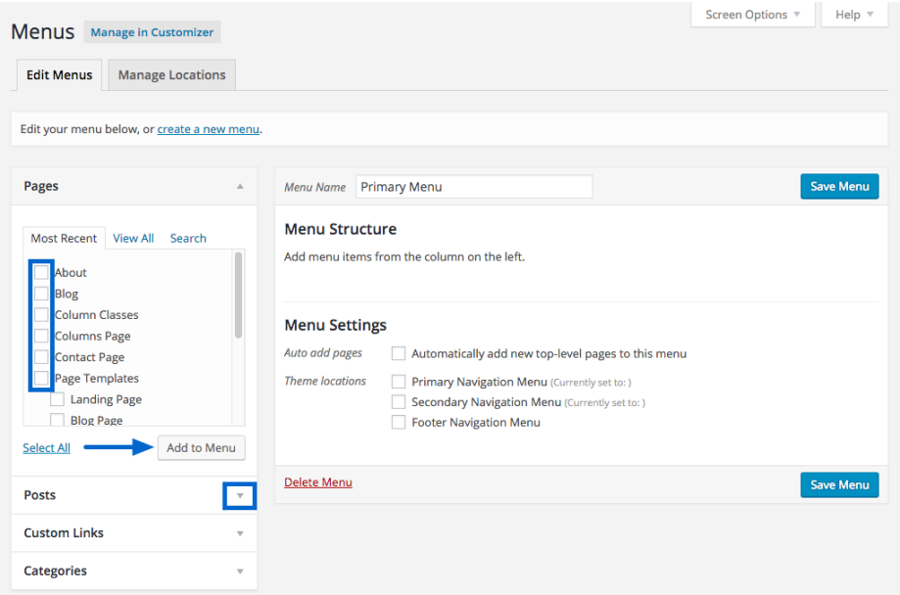The image size is (900, 595).
Task: Open the View All pages tab
Action: pos(133,238)
